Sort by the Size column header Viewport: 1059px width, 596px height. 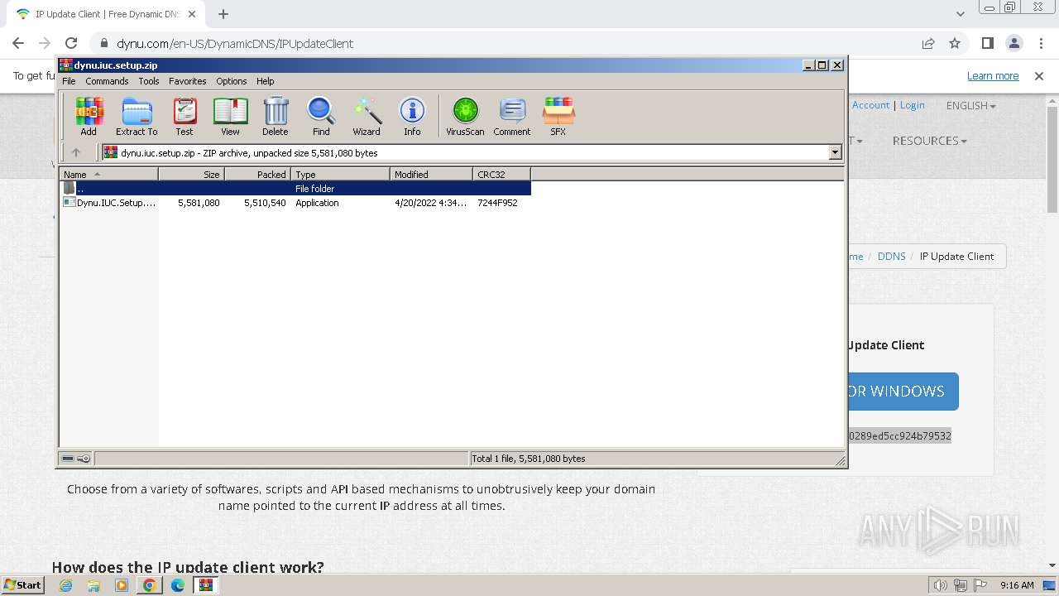[x=191, y=174]
